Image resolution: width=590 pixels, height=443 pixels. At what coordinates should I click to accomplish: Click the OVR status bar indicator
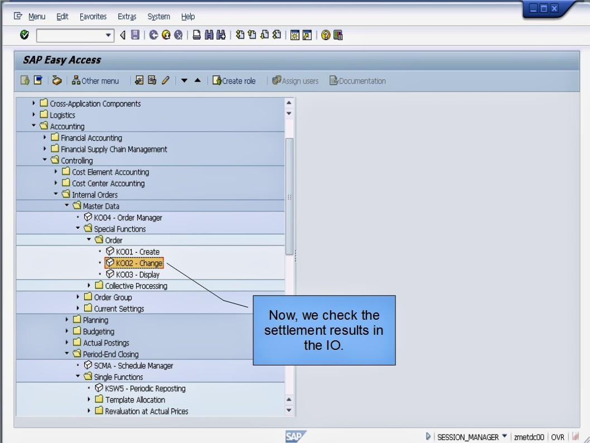click(558, 437)
